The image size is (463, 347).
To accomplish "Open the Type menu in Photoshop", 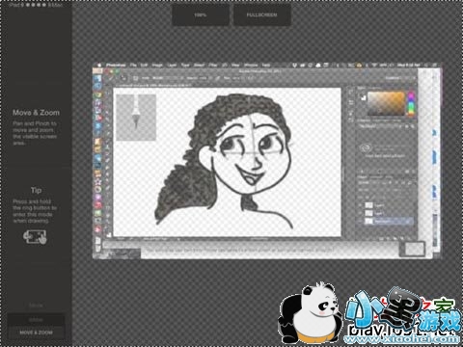I will (x=185, y=66).
